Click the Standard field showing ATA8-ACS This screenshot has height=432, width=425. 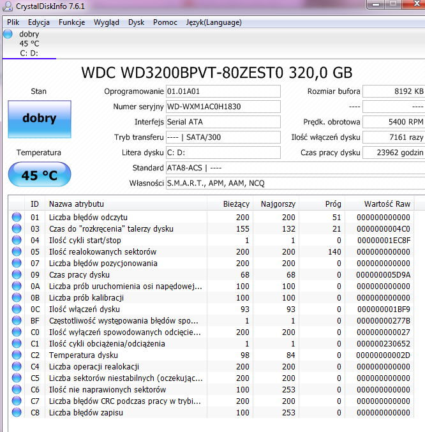295,168
